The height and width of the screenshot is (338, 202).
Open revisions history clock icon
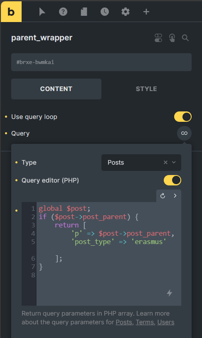pyautogui.click(x=105, y=12)
